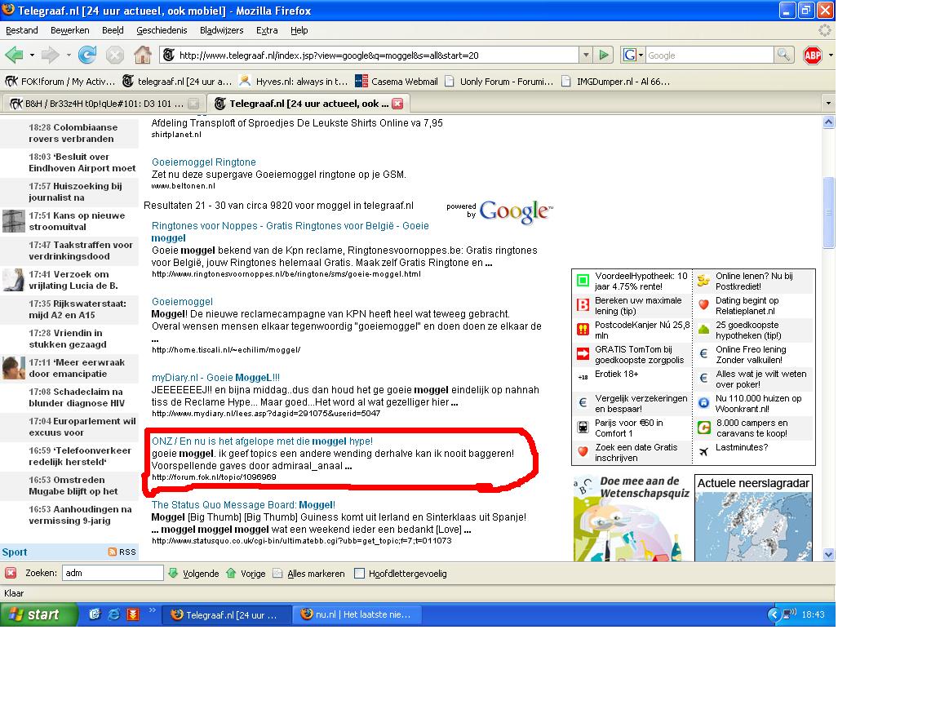940x705 pixels.
Task: Open the search engine chooser dropdown
Action: pos(633,55)
